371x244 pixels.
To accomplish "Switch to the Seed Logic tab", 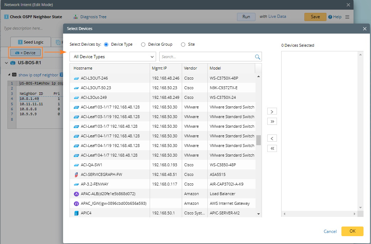I will (31, 42).
